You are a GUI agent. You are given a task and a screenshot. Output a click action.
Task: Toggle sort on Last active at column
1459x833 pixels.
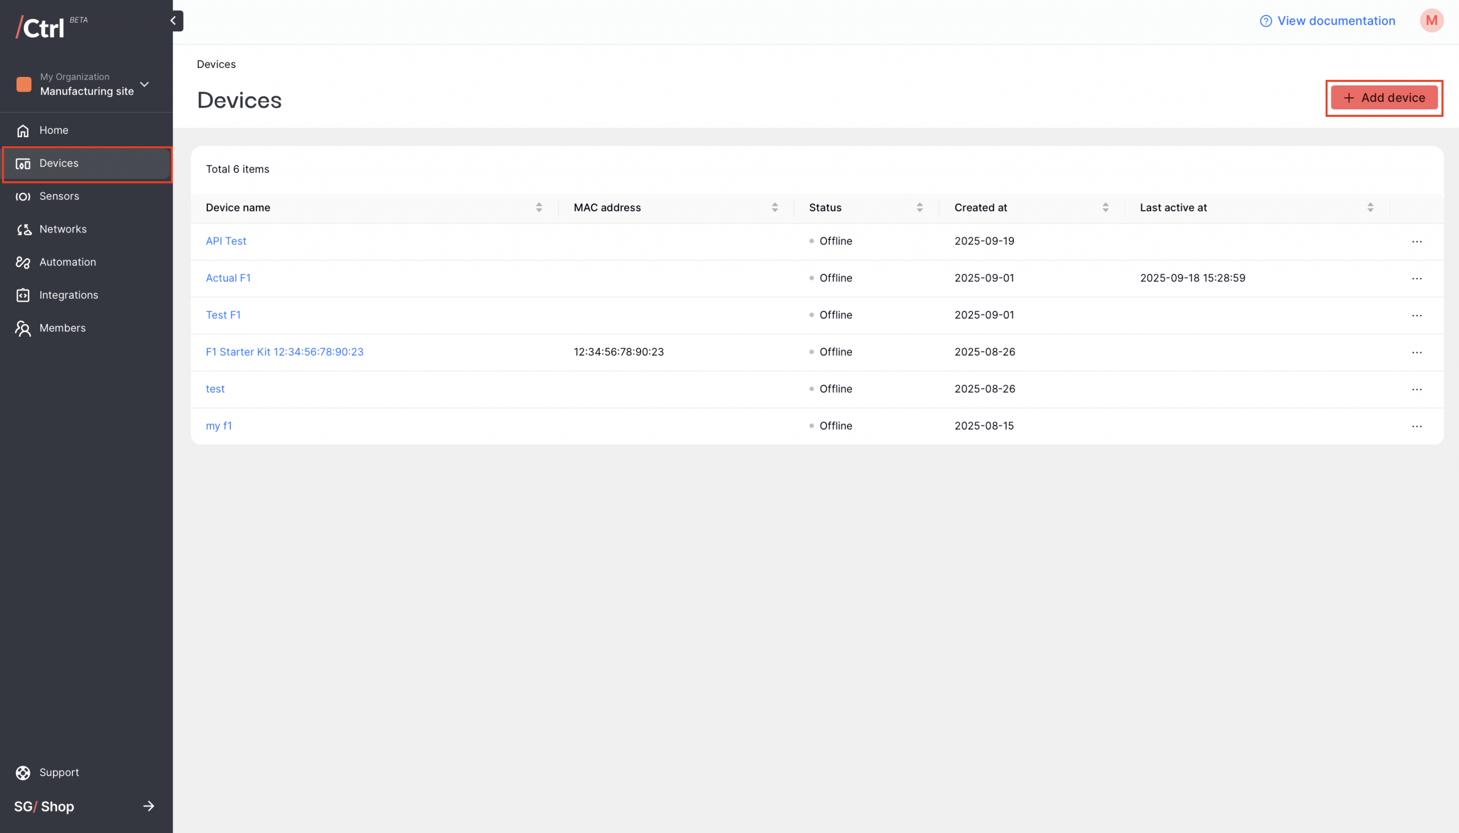pos(1370,207)
